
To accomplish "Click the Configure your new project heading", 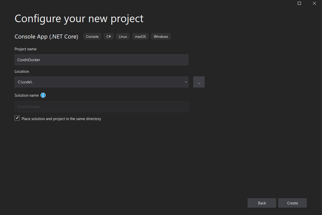I will [79, 19].
